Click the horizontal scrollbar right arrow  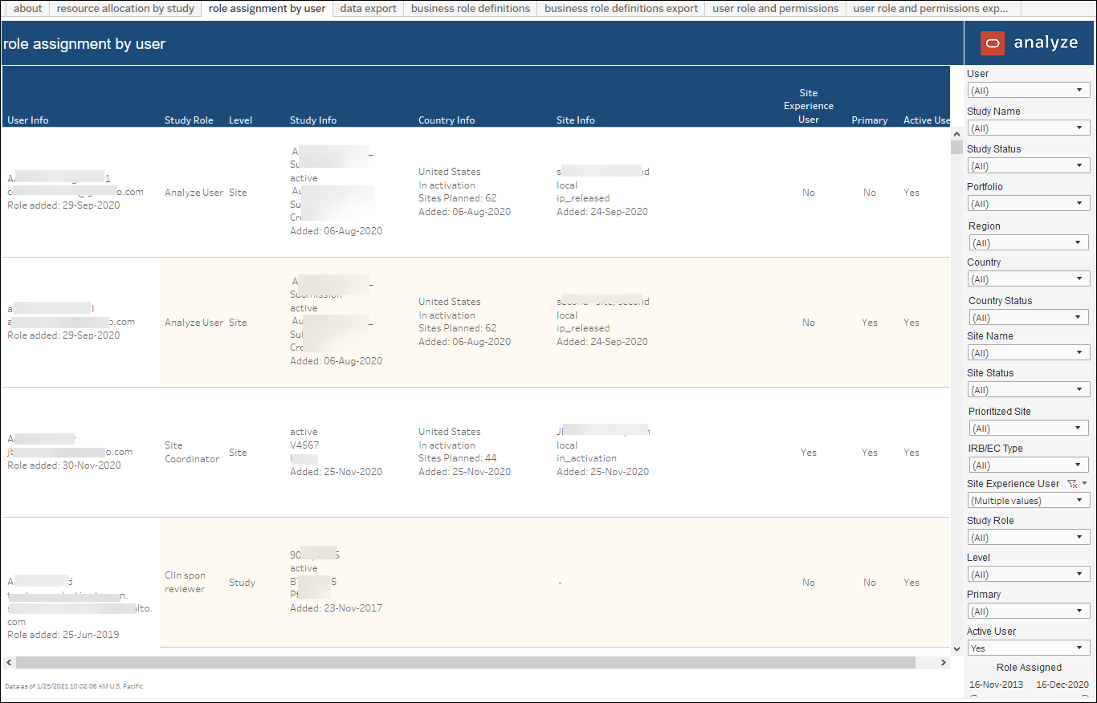coord(944,663)
